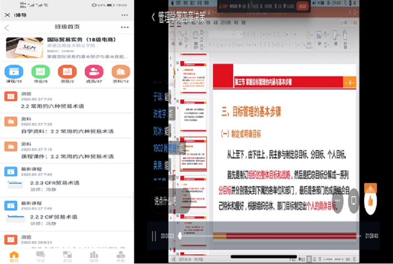Click the thumbs-up like button on video
The width and height of the screenshot is (393, 264).
(370, 202)
